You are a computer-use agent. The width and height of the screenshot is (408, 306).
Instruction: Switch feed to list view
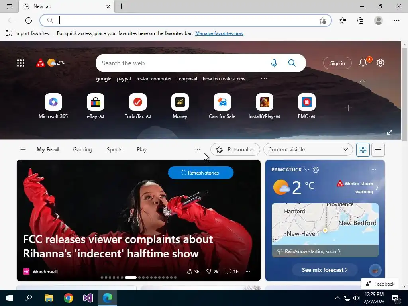[x=378, y=150]
